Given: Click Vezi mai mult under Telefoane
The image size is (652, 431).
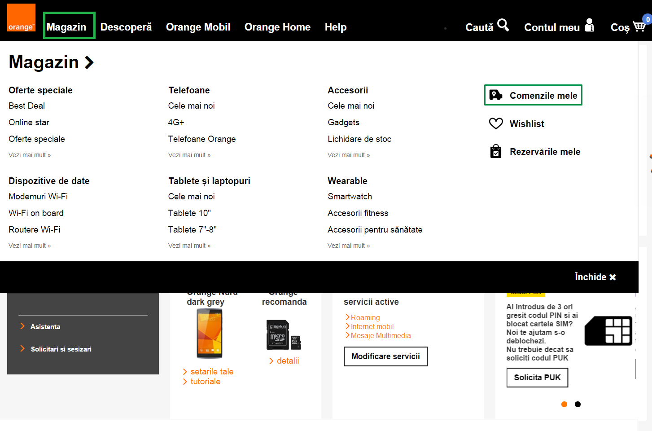Looking at the screenshot, I should click(x=189, y=155).
